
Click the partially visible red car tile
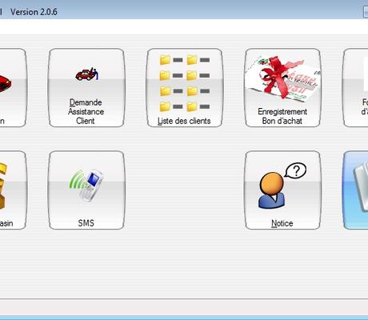[x=13, y=88]
